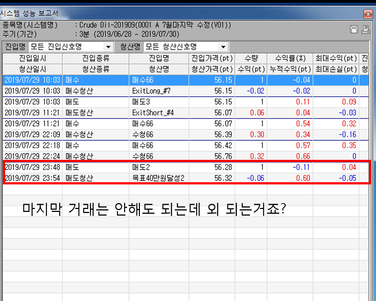The height and width of the screenshot is (301, 376).
Task: Close the 시스템 성능 보고서 window
Action: pyautogui.click(x=368, y=14)
